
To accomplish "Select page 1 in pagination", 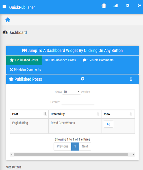I will click(x=75, y=146).
